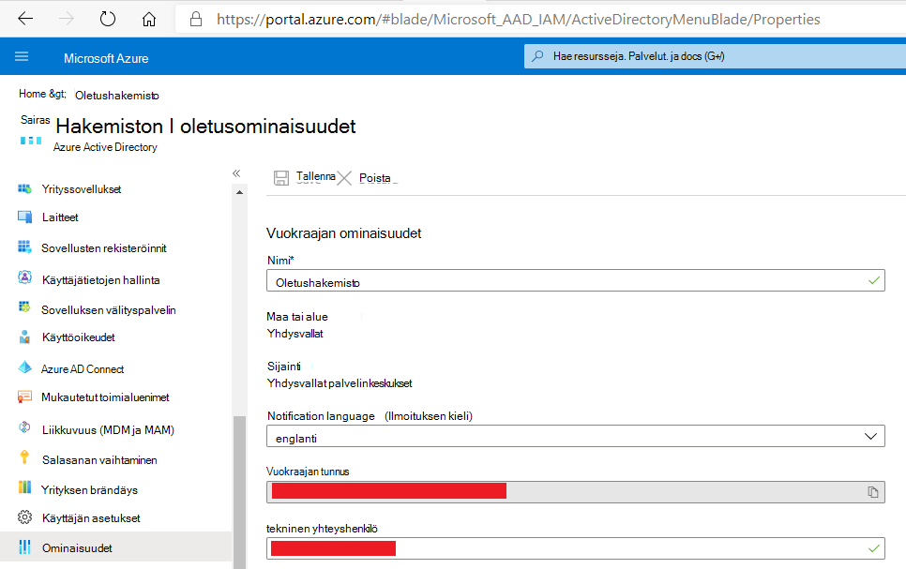The height and width of the screenshot is (569, 906).
Task: Click the Yhdysvallat country value
Action: (x=294, y=334)
